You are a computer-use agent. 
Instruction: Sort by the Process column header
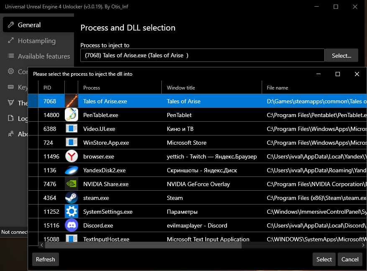[x=120, y=87]
